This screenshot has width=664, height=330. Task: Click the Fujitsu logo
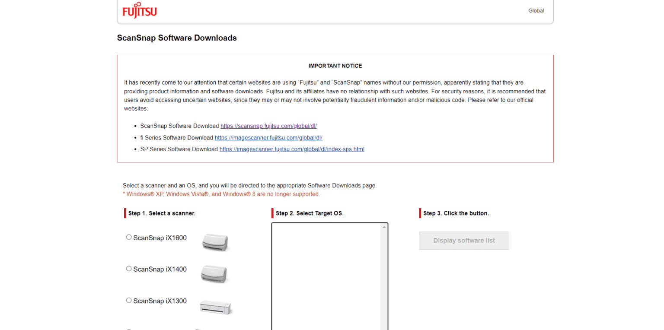pyautogui.click(x=140, y=11)
